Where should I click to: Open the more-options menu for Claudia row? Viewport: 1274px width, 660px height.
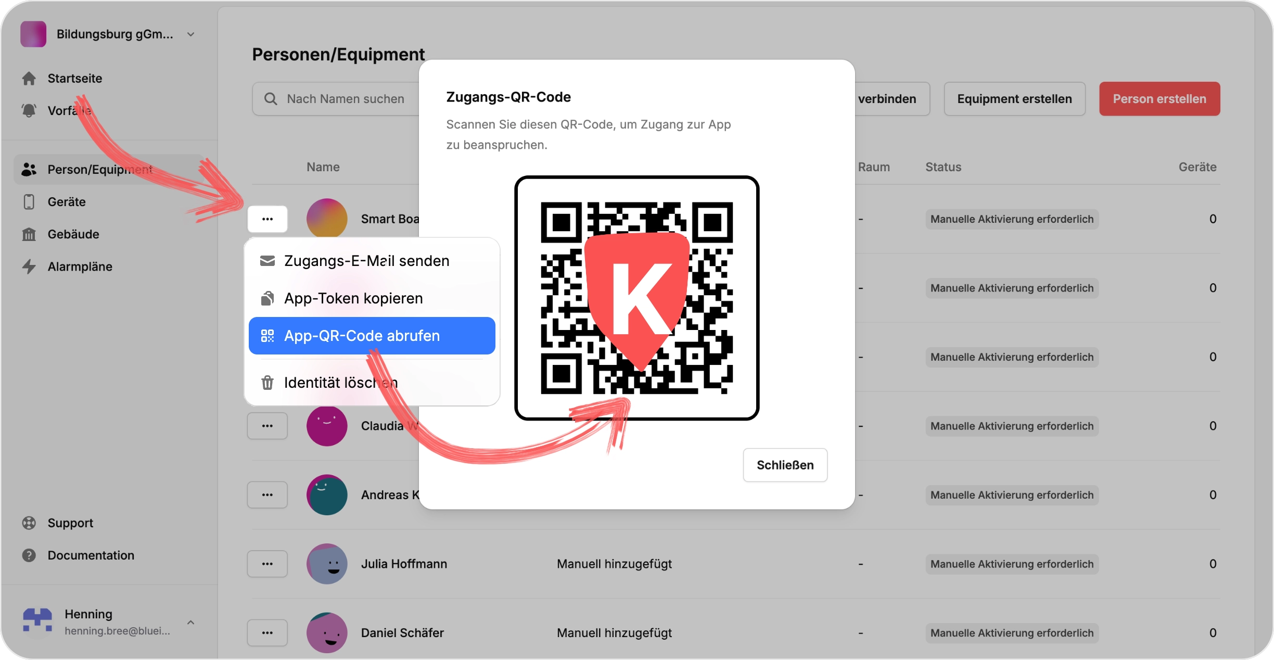267,426
